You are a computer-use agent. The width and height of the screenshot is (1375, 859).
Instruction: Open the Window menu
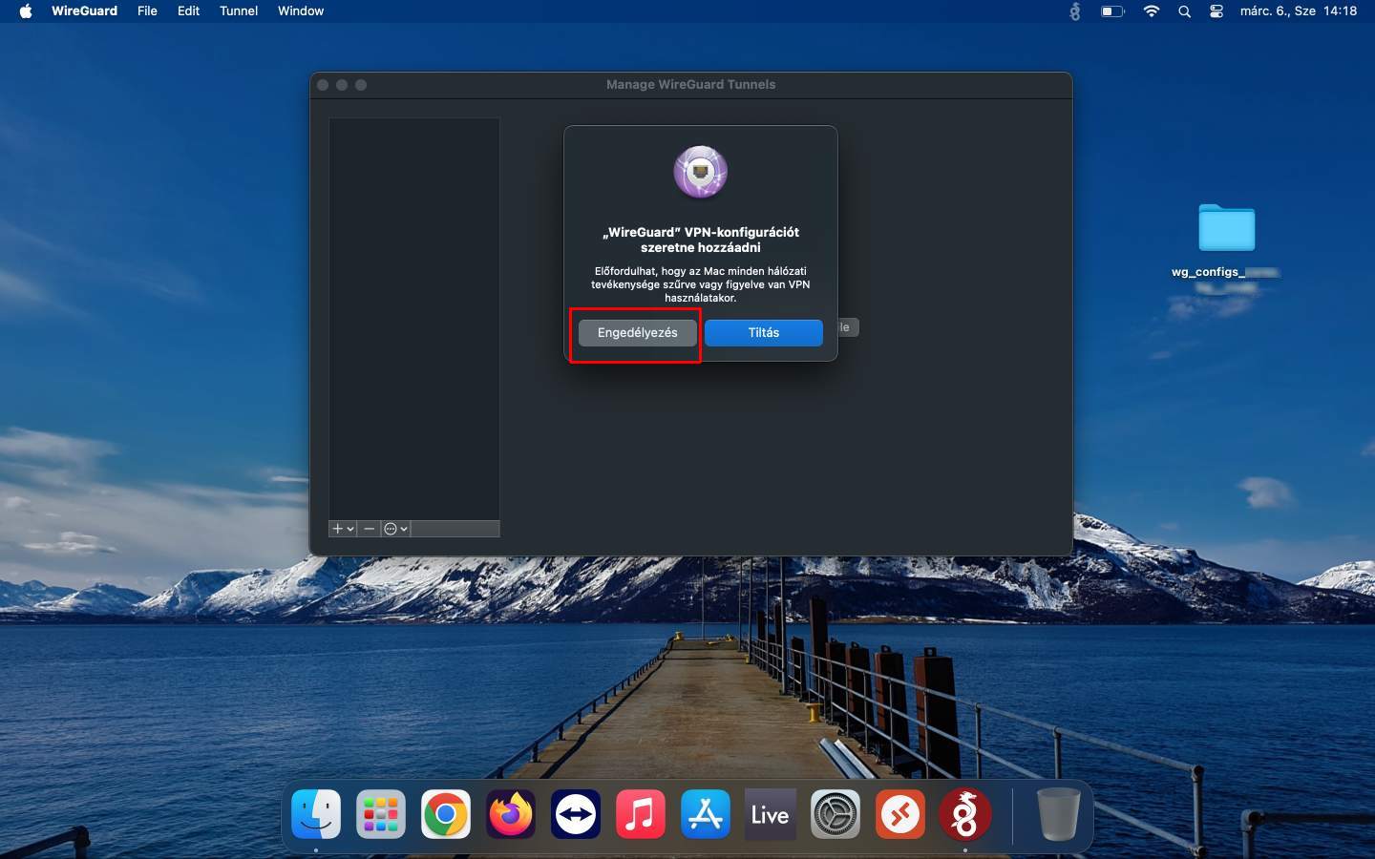point(301,10)
